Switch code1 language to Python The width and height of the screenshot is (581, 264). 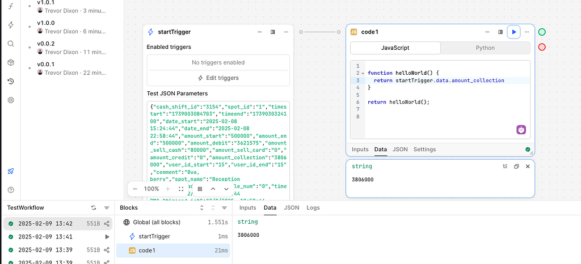pos(485,48)
